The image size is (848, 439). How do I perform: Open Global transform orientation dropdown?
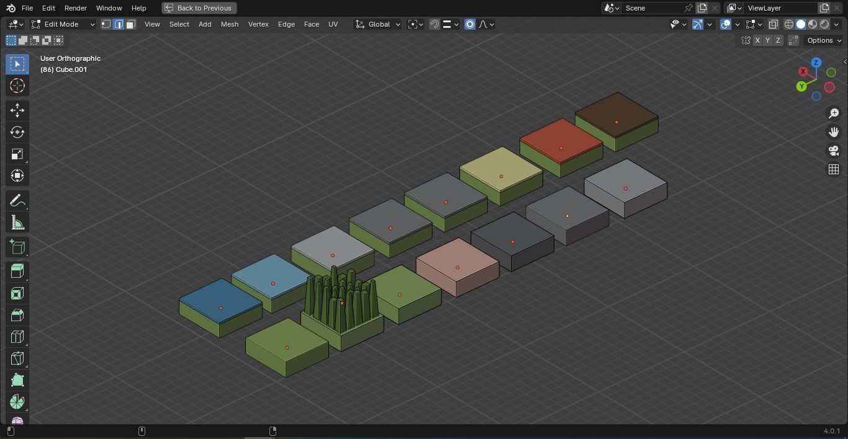click(x=378, y=24)
